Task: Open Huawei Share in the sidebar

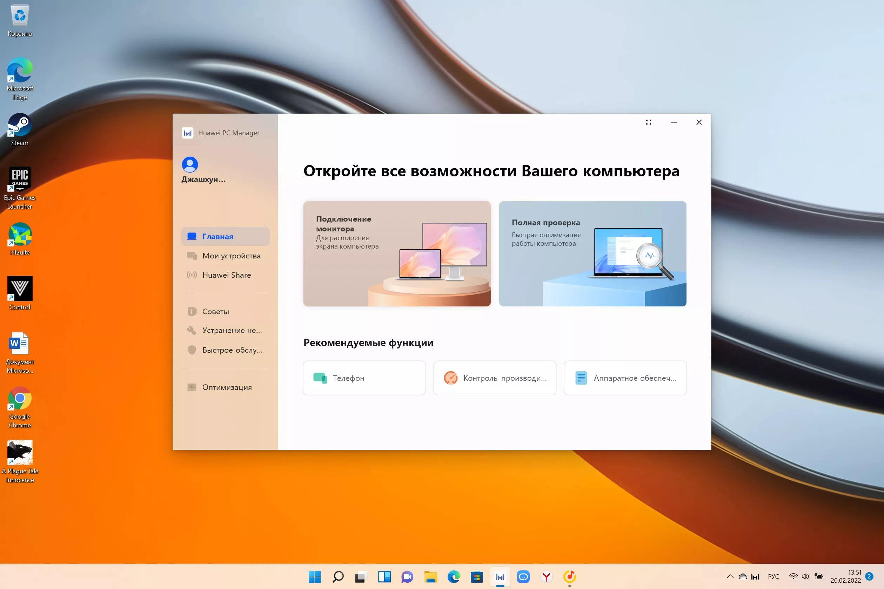Action: [226, 275]
